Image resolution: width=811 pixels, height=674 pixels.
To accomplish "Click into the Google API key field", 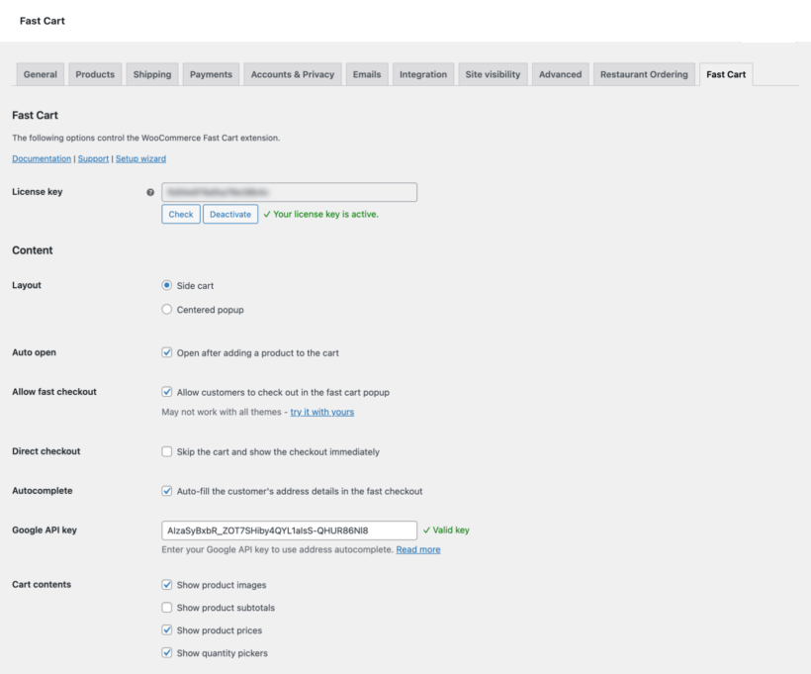I will coord(287,530).
